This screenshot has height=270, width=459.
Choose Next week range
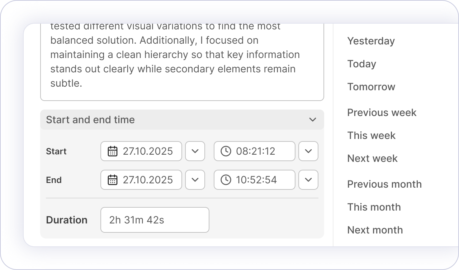(372, 159)
